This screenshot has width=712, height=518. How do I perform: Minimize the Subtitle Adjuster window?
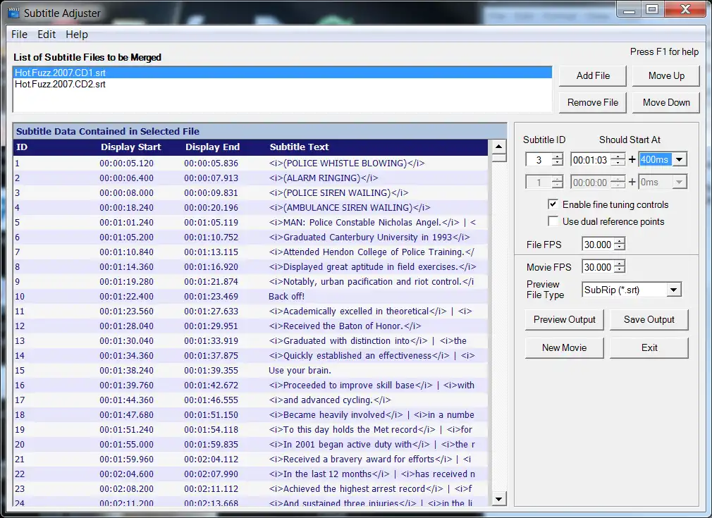pos(629,10)
